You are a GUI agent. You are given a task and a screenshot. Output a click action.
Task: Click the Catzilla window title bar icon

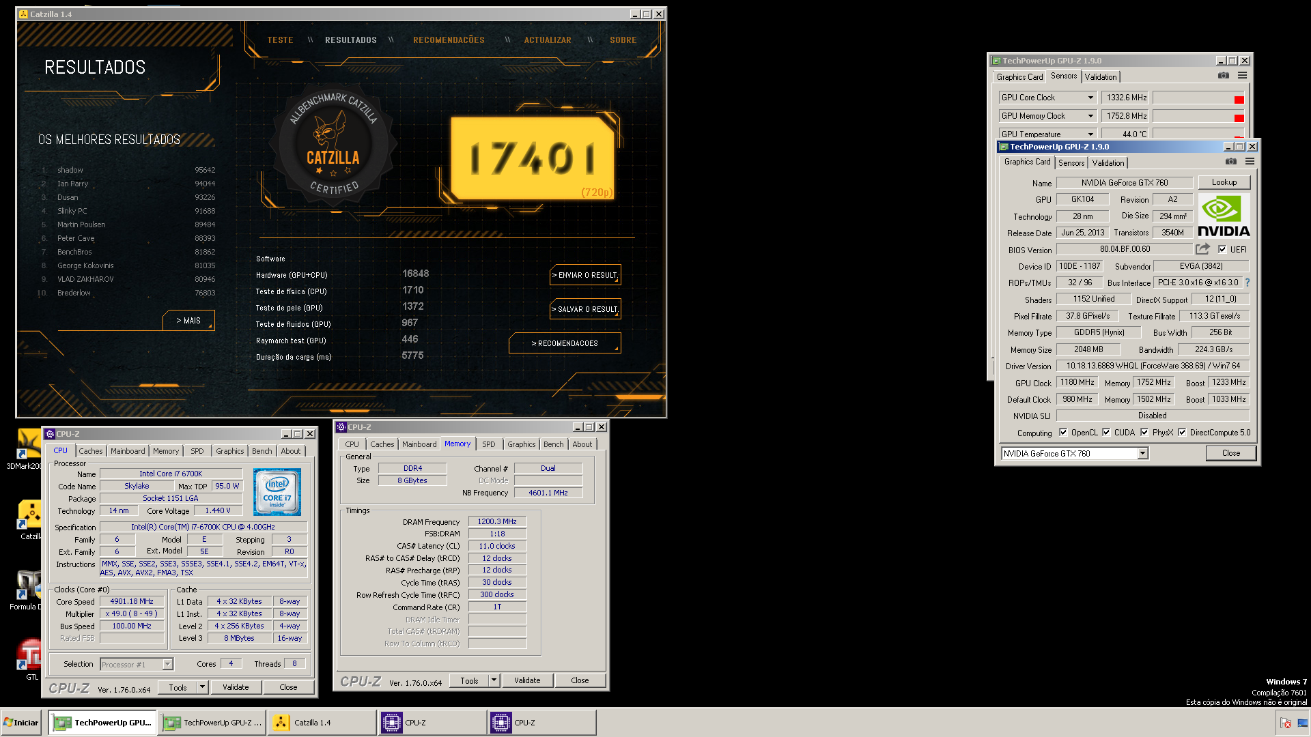pos(23,14)
